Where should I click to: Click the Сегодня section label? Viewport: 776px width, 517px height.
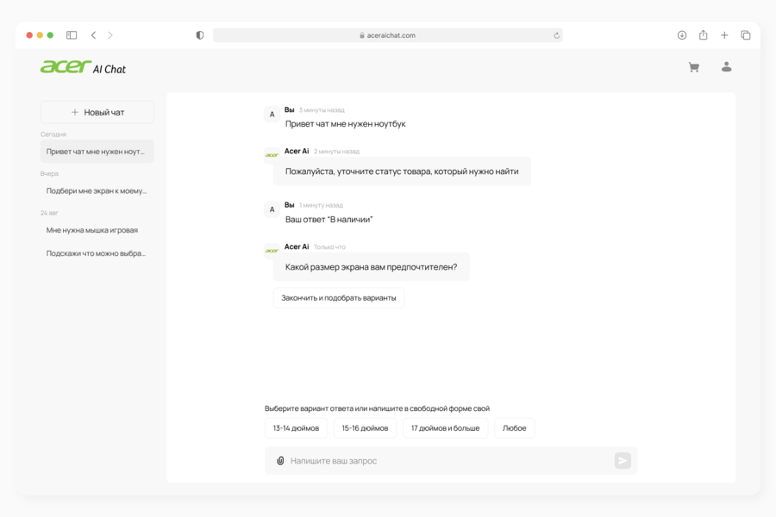pos(53,134)
